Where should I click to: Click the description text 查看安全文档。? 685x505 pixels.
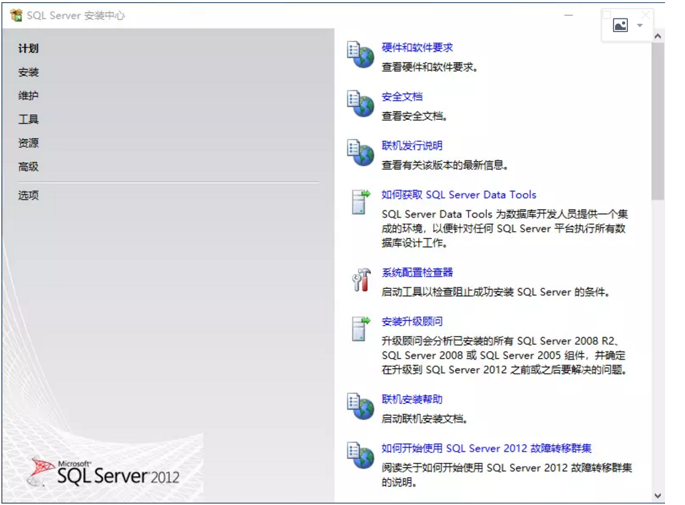tap(415, 116)
